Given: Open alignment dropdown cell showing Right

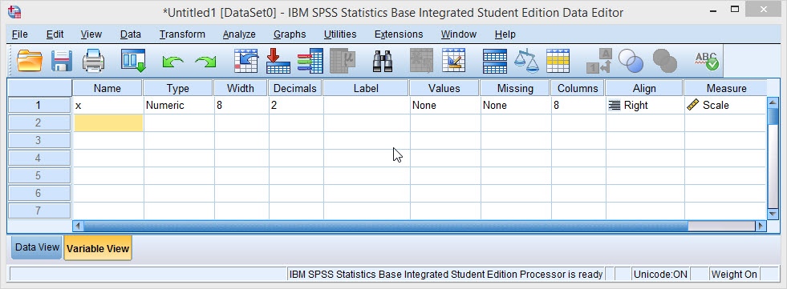Looking at the screenshot, I should (645, 105).
